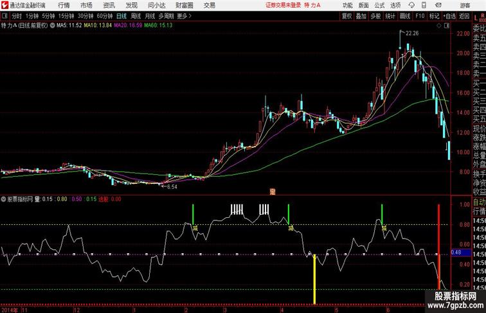Click the 返回 back button
The height and width of the screenshot is (313, 486).
point(464,16)
